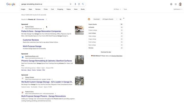Screen dimensions: 184x103
Task: Click the News Listings row in panel
Action: point(106,45)
